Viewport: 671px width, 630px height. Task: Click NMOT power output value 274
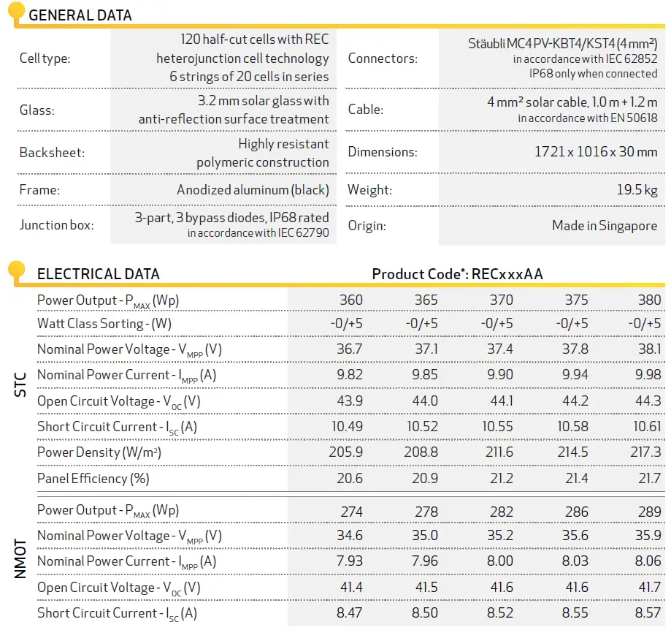352,512
